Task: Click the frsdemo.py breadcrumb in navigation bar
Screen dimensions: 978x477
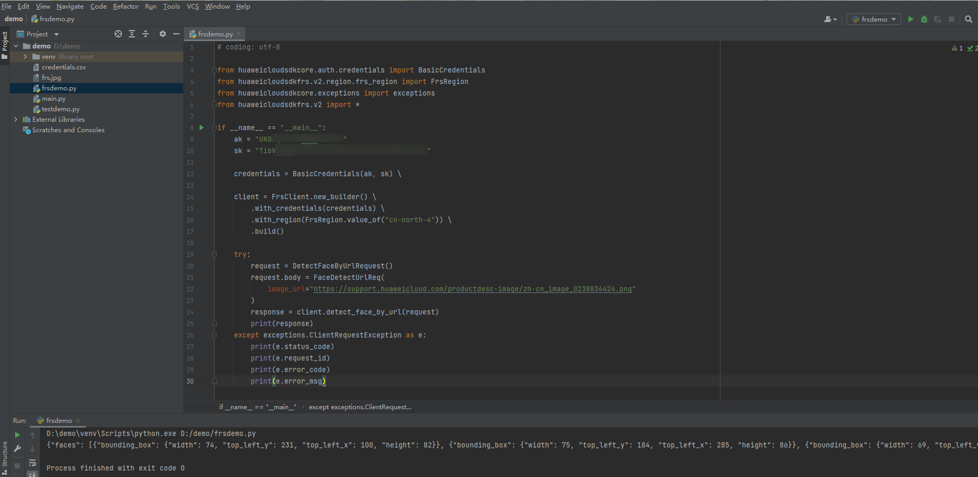Action: point(53,19)
